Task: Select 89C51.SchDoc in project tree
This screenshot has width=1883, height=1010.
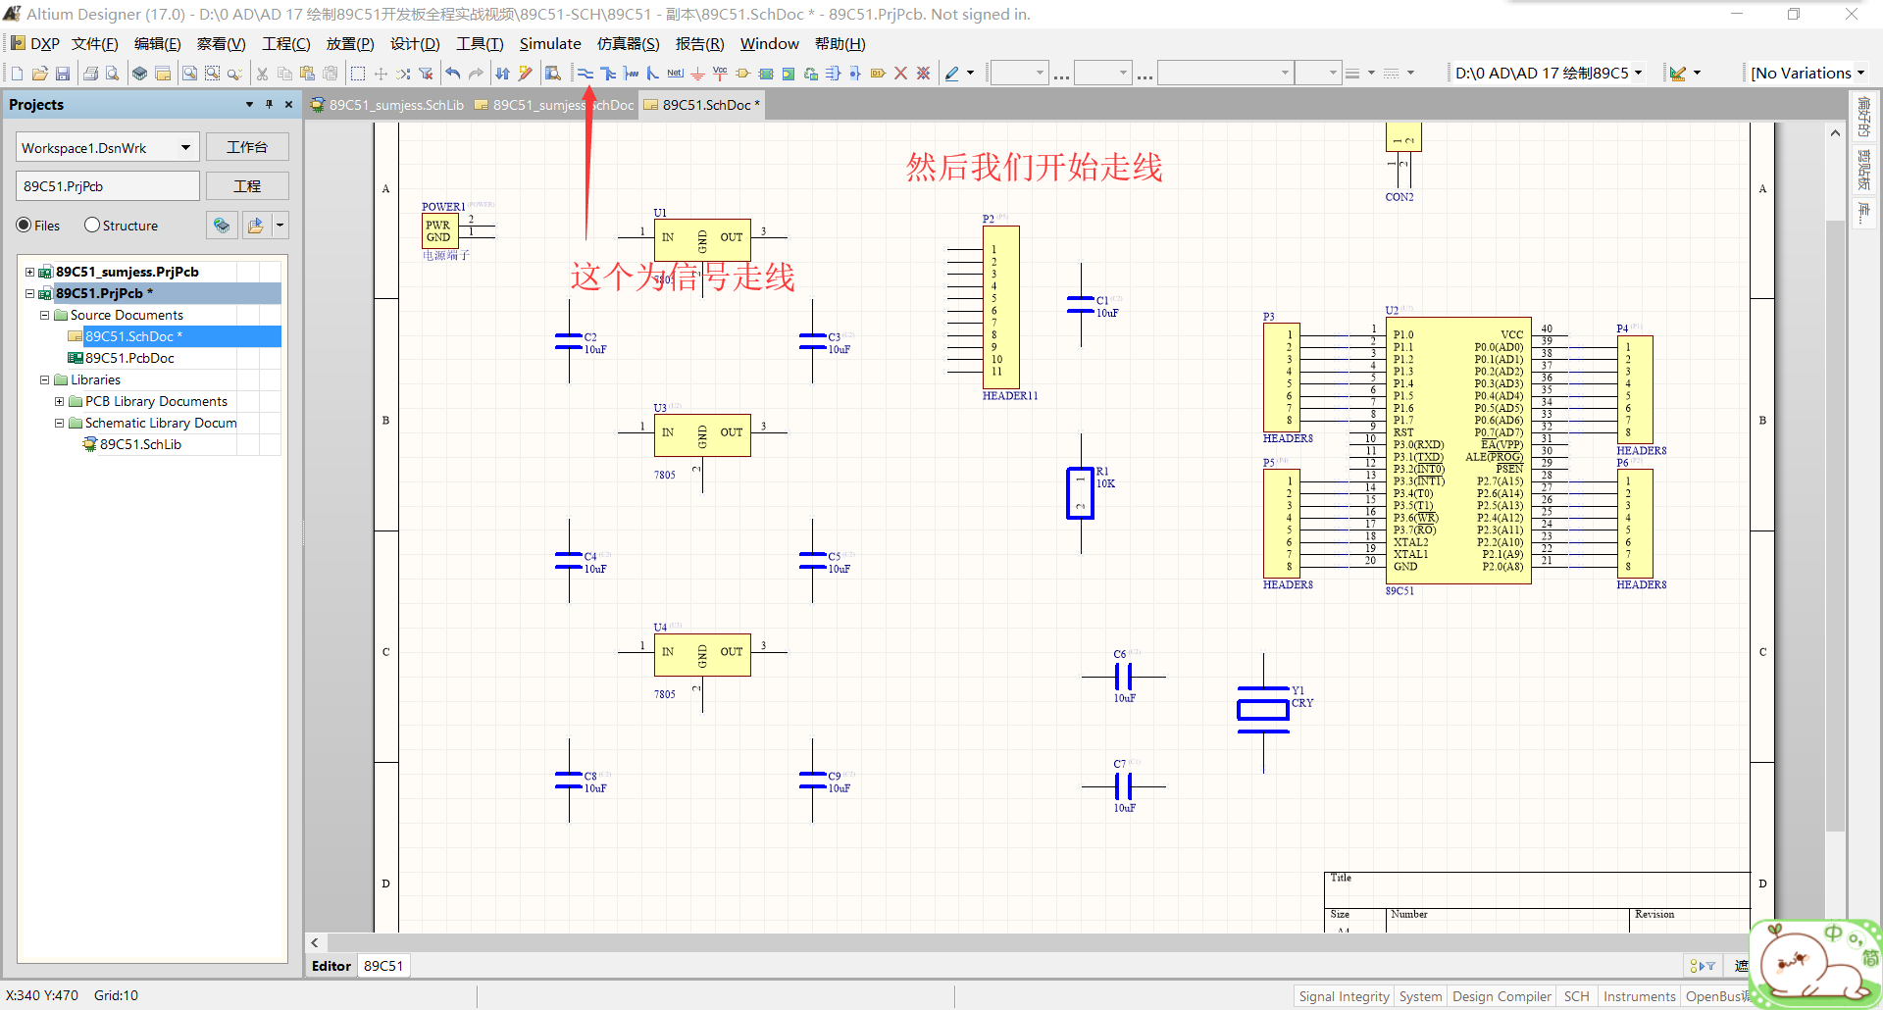Action: [x=133, y=336]
